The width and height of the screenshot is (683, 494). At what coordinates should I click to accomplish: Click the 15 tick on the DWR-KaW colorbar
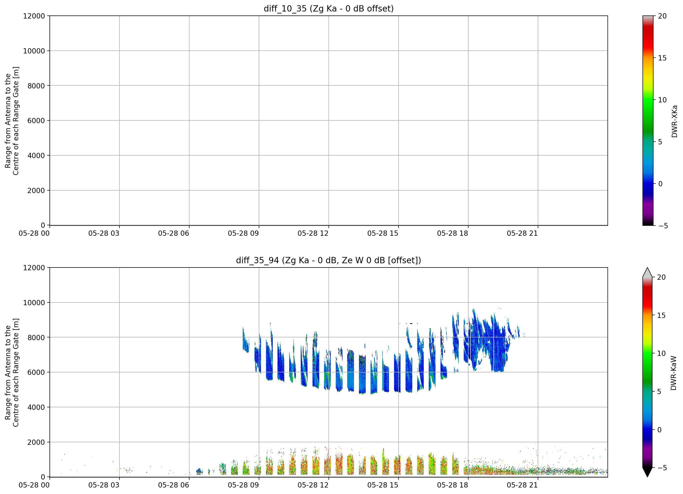click(661, 316)
